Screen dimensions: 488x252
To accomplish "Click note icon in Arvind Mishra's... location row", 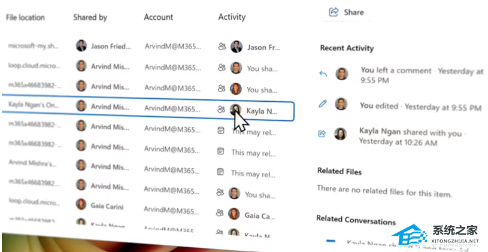I will point(220,171).
